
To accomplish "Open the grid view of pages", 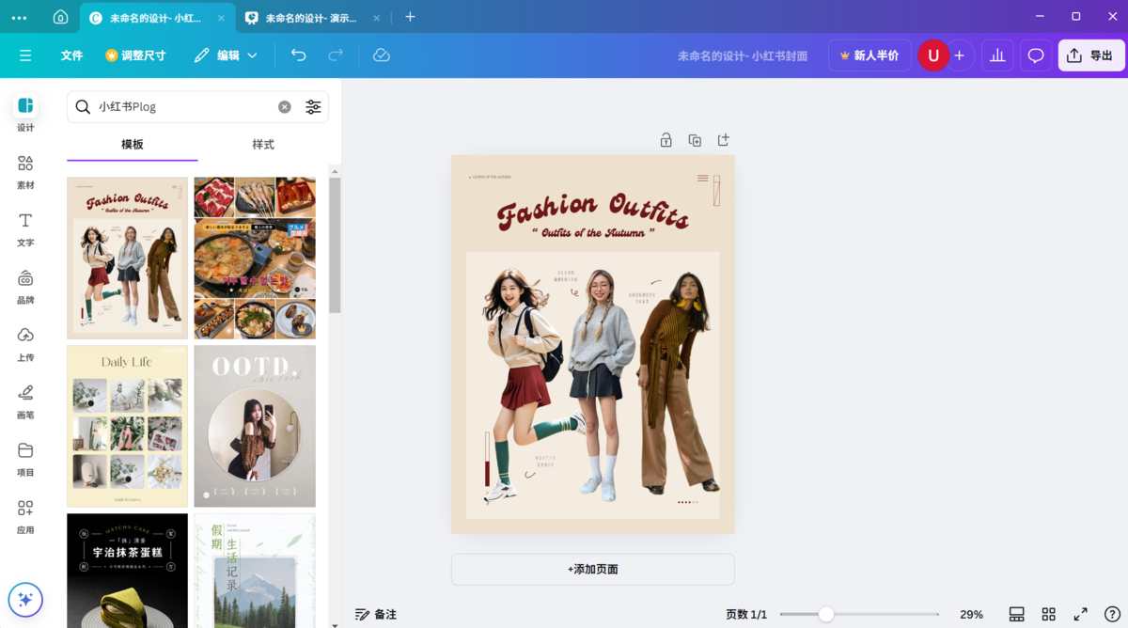I will [x=1049, y=614].
